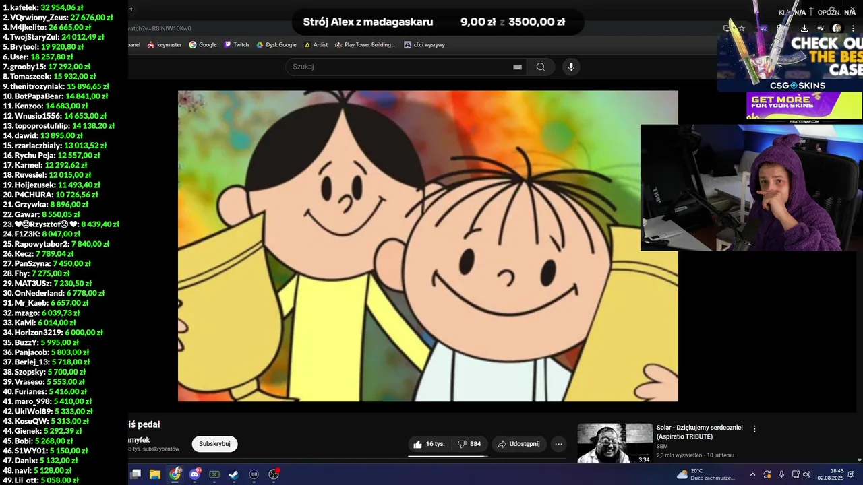The image size is (863, 485).
Task: Click the Bolek and Lolek video player
Action: pyautogui.click(x=428, y=246)
